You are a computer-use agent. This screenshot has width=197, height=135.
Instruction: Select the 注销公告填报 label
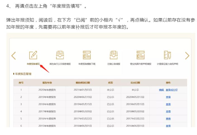tap(114, 64)
